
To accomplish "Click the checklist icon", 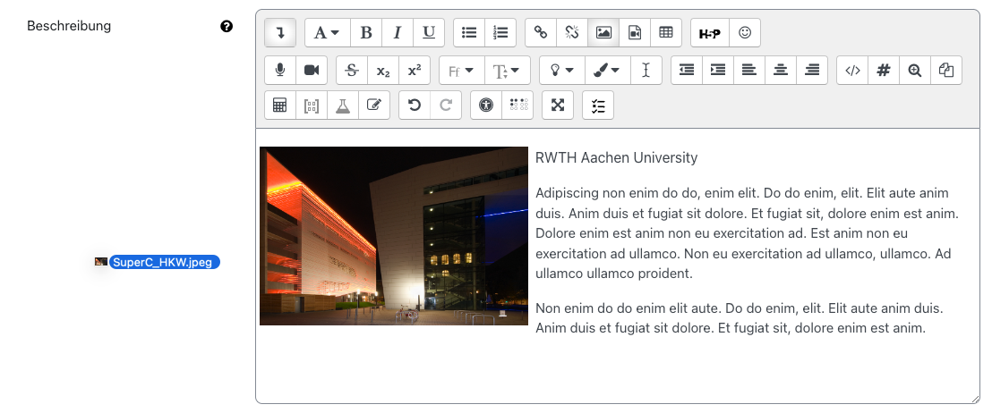I will [x=598, y=105].
